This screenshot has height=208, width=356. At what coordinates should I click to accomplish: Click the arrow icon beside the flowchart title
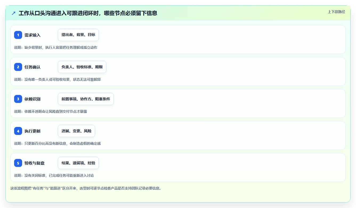pyautogui.click(x=14, y=13)
